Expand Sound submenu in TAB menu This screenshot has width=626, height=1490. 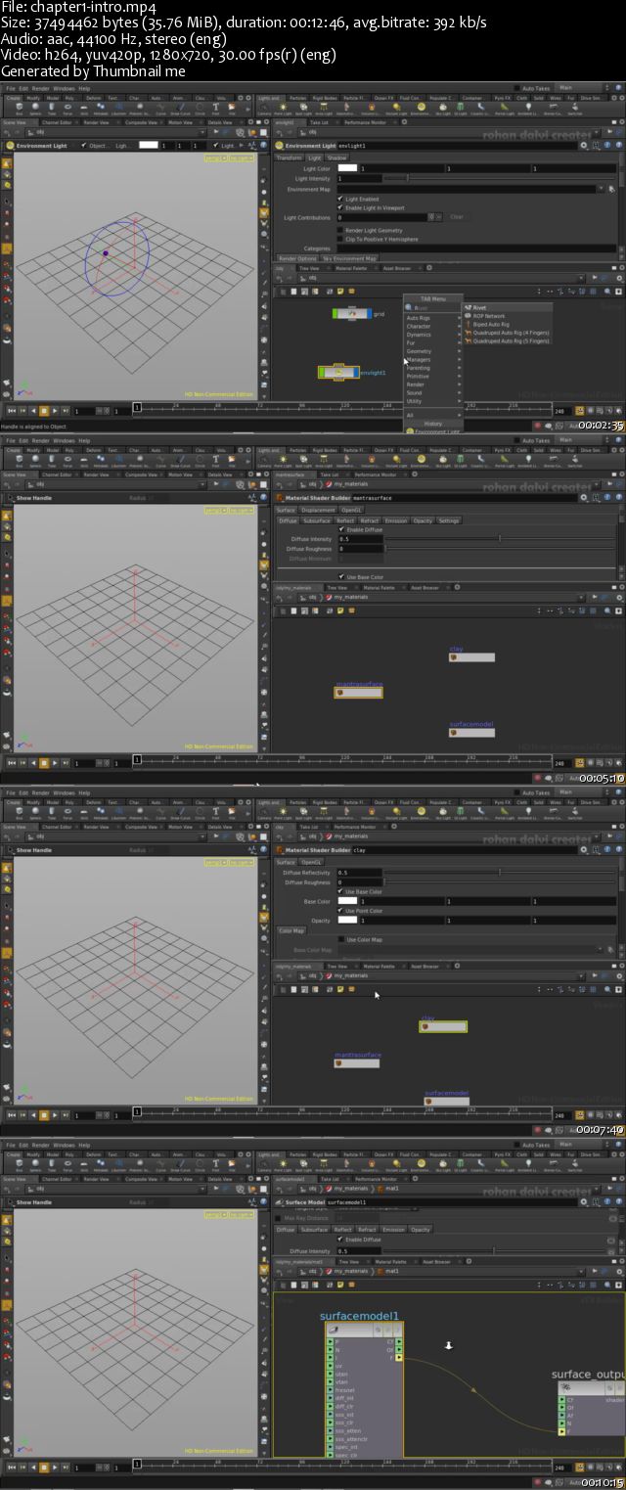(433, 392)
